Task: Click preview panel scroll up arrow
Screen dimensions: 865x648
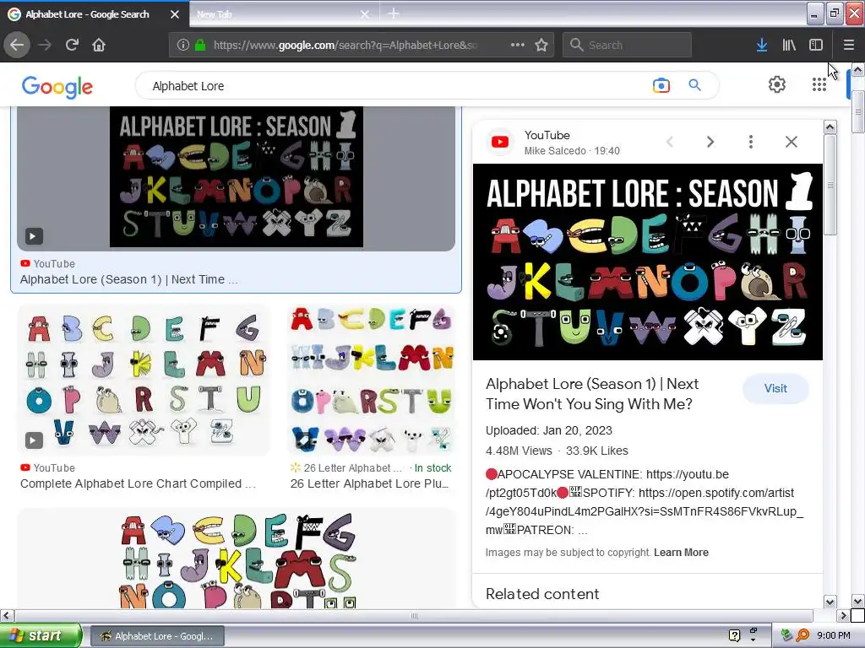Action: pos(830,127)
